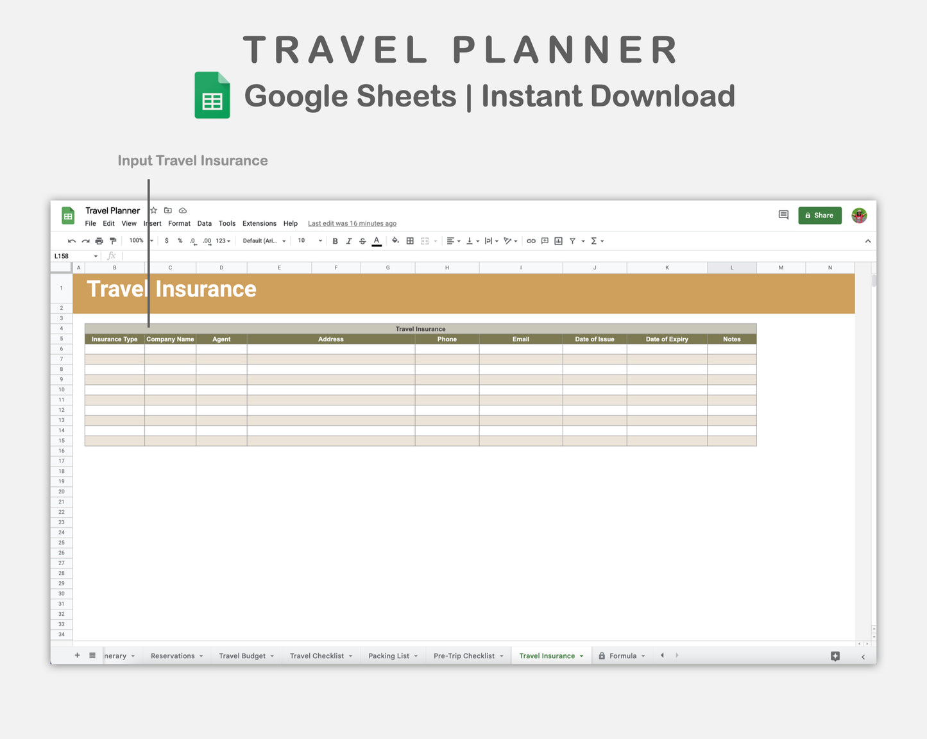Toggle strikethrough formatting
This screenshot has width=927, height=739.
pyautogui.click(x=362, y=241)
